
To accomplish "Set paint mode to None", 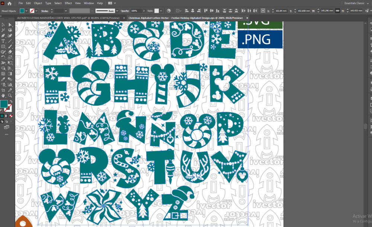I will point(11,116).
